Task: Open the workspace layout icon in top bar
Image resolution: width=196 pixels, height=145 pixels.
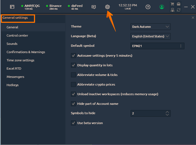Action: (x=12, y=7)
